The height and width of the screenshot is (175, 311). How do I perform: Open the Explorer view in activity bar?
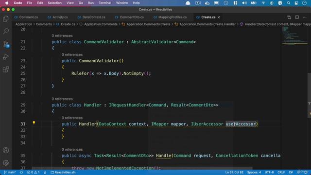(6, 19)
